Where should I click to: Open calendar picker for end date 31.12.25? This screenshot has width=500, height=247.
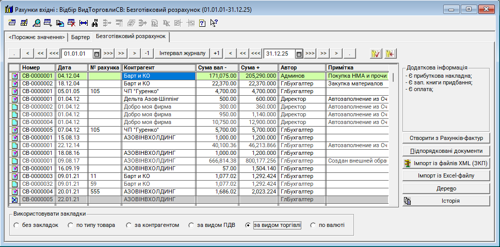click(299, 54)
